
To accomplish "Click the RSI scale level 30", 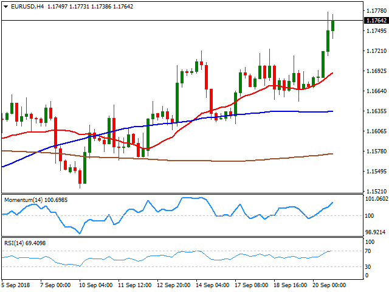I will point(368,267).
